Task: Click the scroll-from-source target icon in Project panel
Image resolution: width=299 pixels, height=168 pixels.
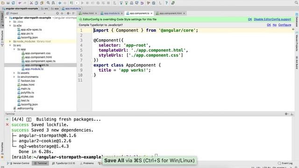Action: pyautogui.click(x=57, y=14)
